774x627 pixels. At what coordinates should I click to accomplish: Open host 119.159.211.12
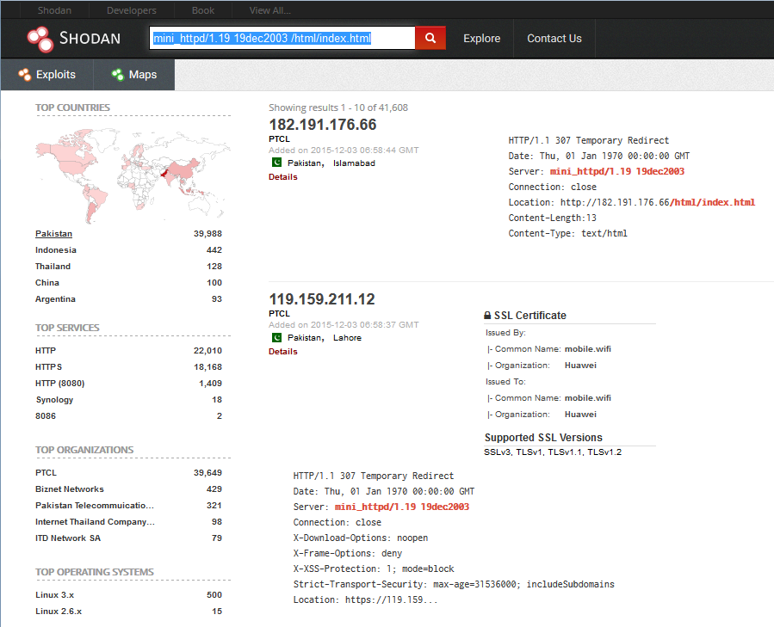point(322,299)
